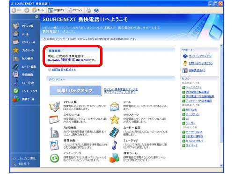Image resolution: width=234 pixels, height=174 pixels.
Task: Open アドレス帳 in the left sidebar
Action: click(23, 26)
